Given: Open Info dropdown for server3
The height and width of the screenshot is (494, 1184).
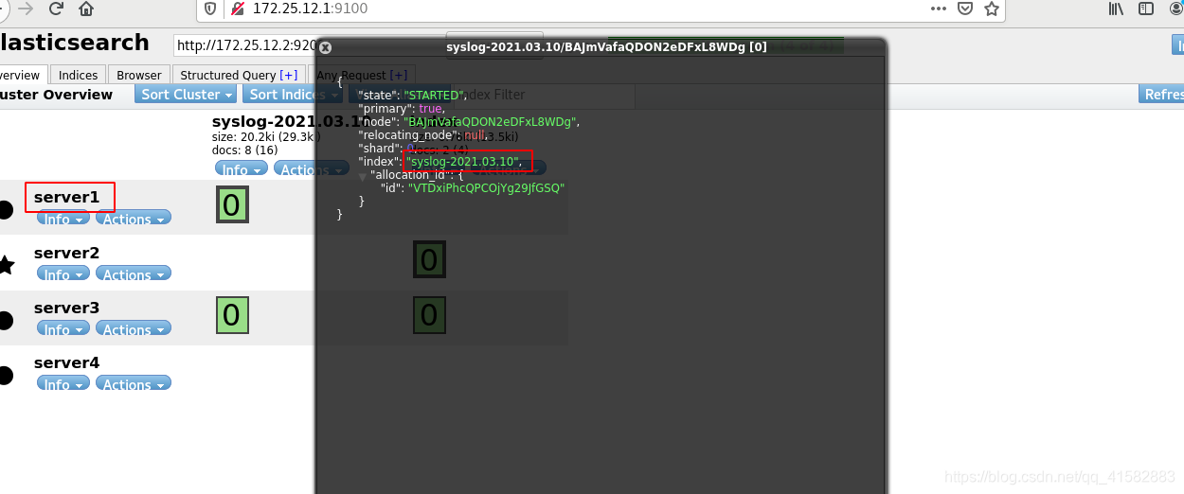Looking at the screenshot, I should click(x=63, y=329).
